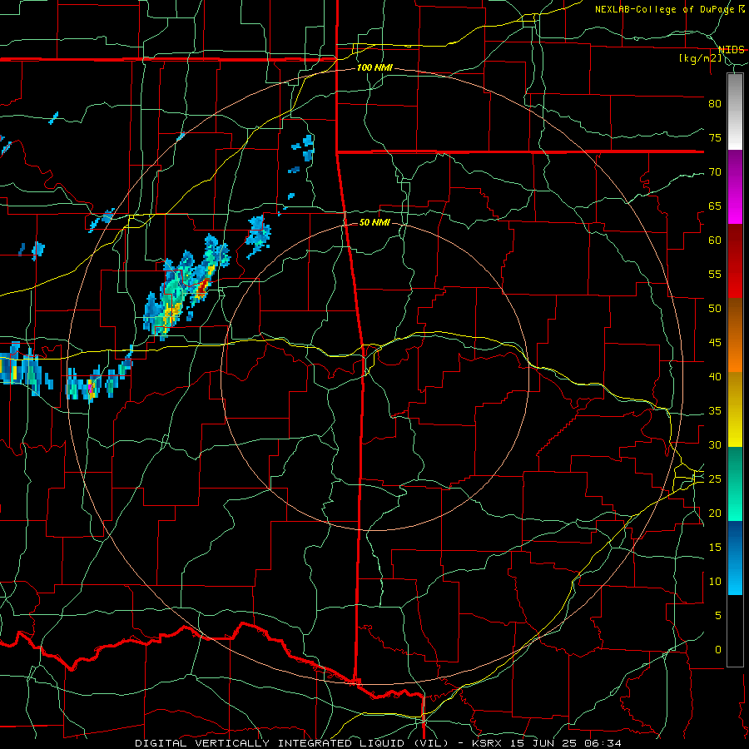Viewport: 749px width, 749px height.
Task: Click the 65 value on color scale
Action: (715, 206)
